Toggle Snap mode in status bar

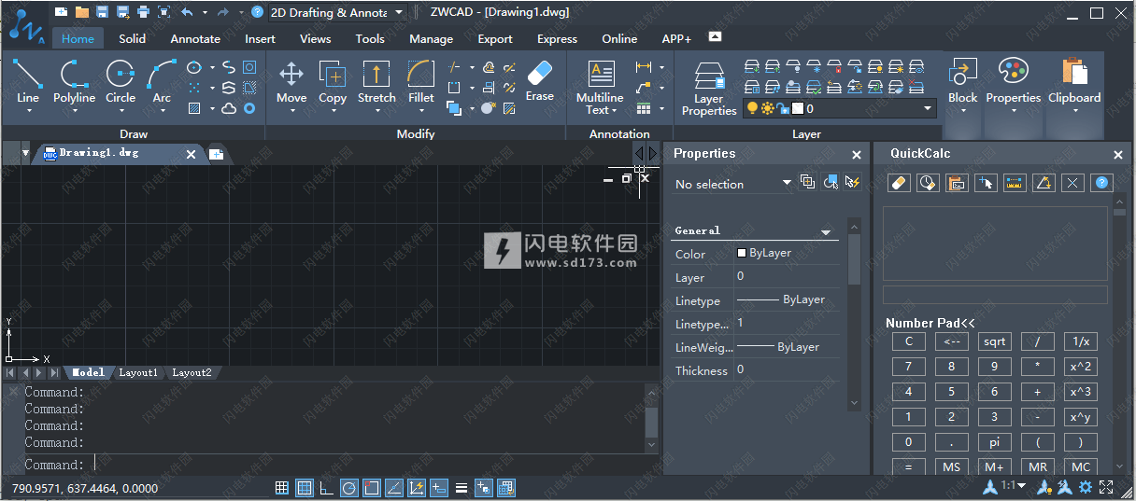pos(282,487)
